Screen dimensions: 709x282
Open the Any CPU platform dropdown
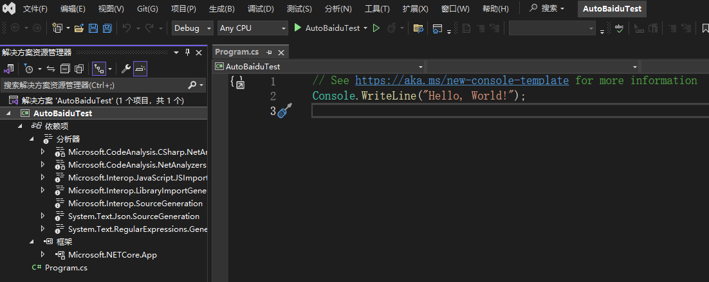(x=252, y=28)
